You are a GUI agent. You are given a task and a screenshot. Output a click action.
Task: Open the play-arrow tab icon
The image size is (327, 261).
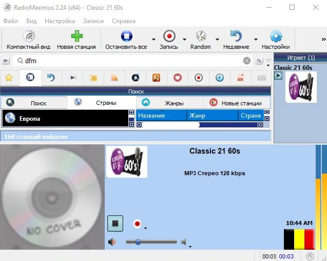pos(72,78)
